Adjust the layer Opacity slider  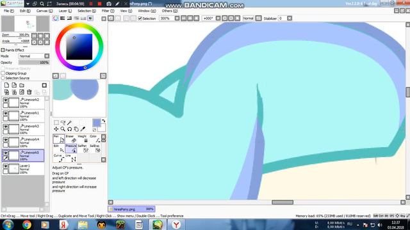coord(34,63)
